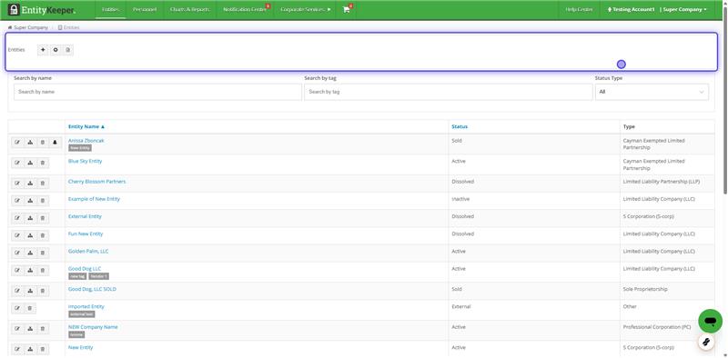This screenshot has width=728, height=358.
Task: Delete the NEW Company Name entity
Action: [42, 329]
